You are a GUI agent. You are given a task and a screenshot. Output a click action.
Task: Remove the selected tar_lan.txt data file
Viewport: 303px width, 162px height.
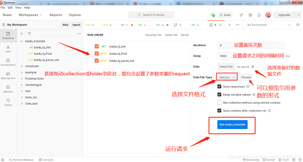pyautogui.click(x=253, y=67)
